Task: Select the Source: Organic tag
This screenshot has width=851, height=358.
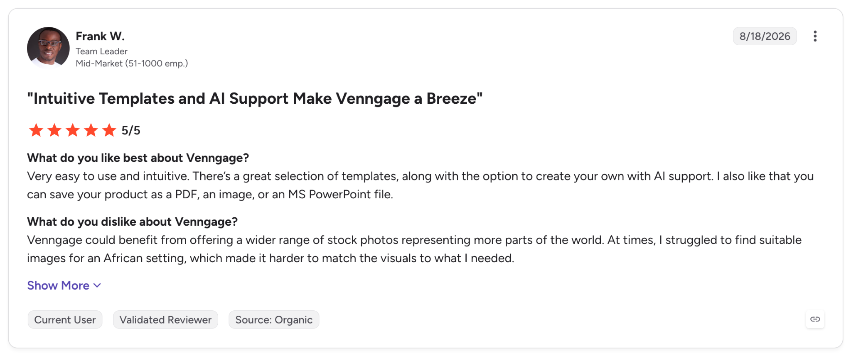Action: pyautogui.click(x=274, y=320)
